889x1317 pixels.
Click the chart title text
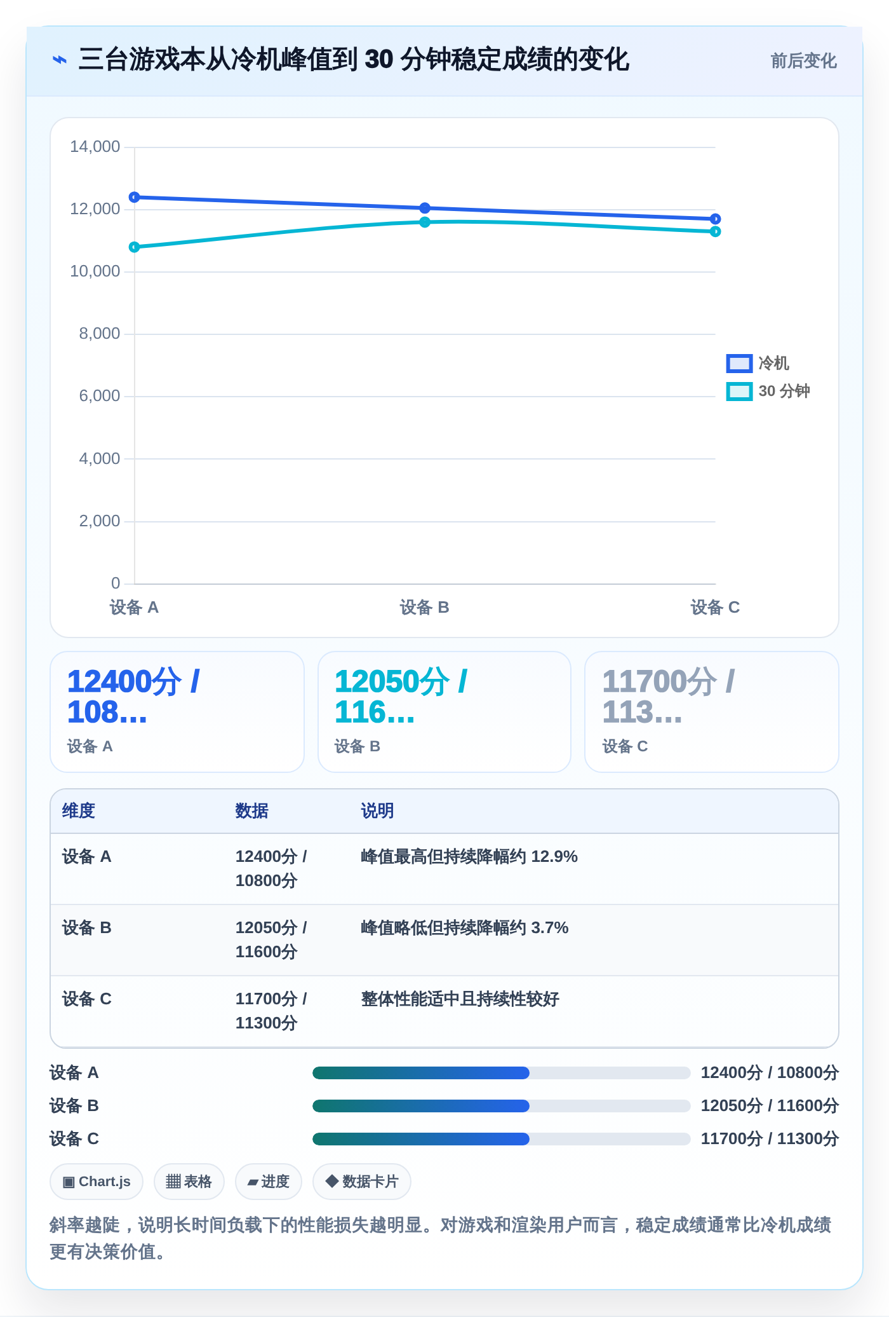(x=354, y=60)
